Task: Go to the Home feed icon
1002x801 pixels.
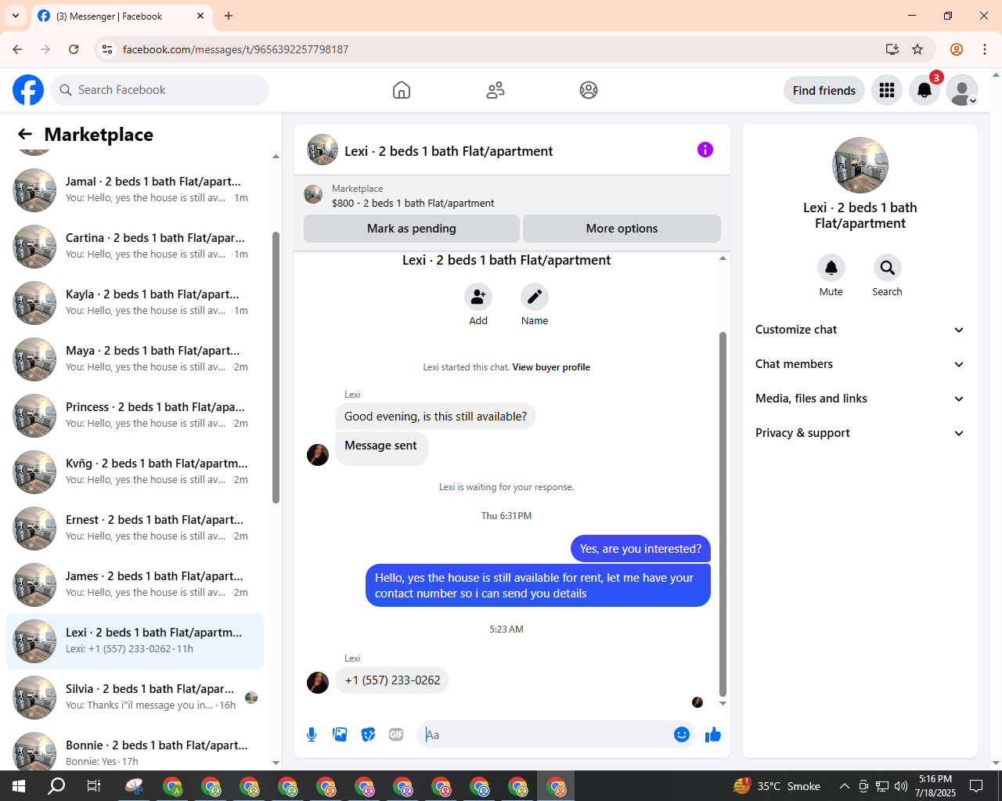Action: coord(402,90)
